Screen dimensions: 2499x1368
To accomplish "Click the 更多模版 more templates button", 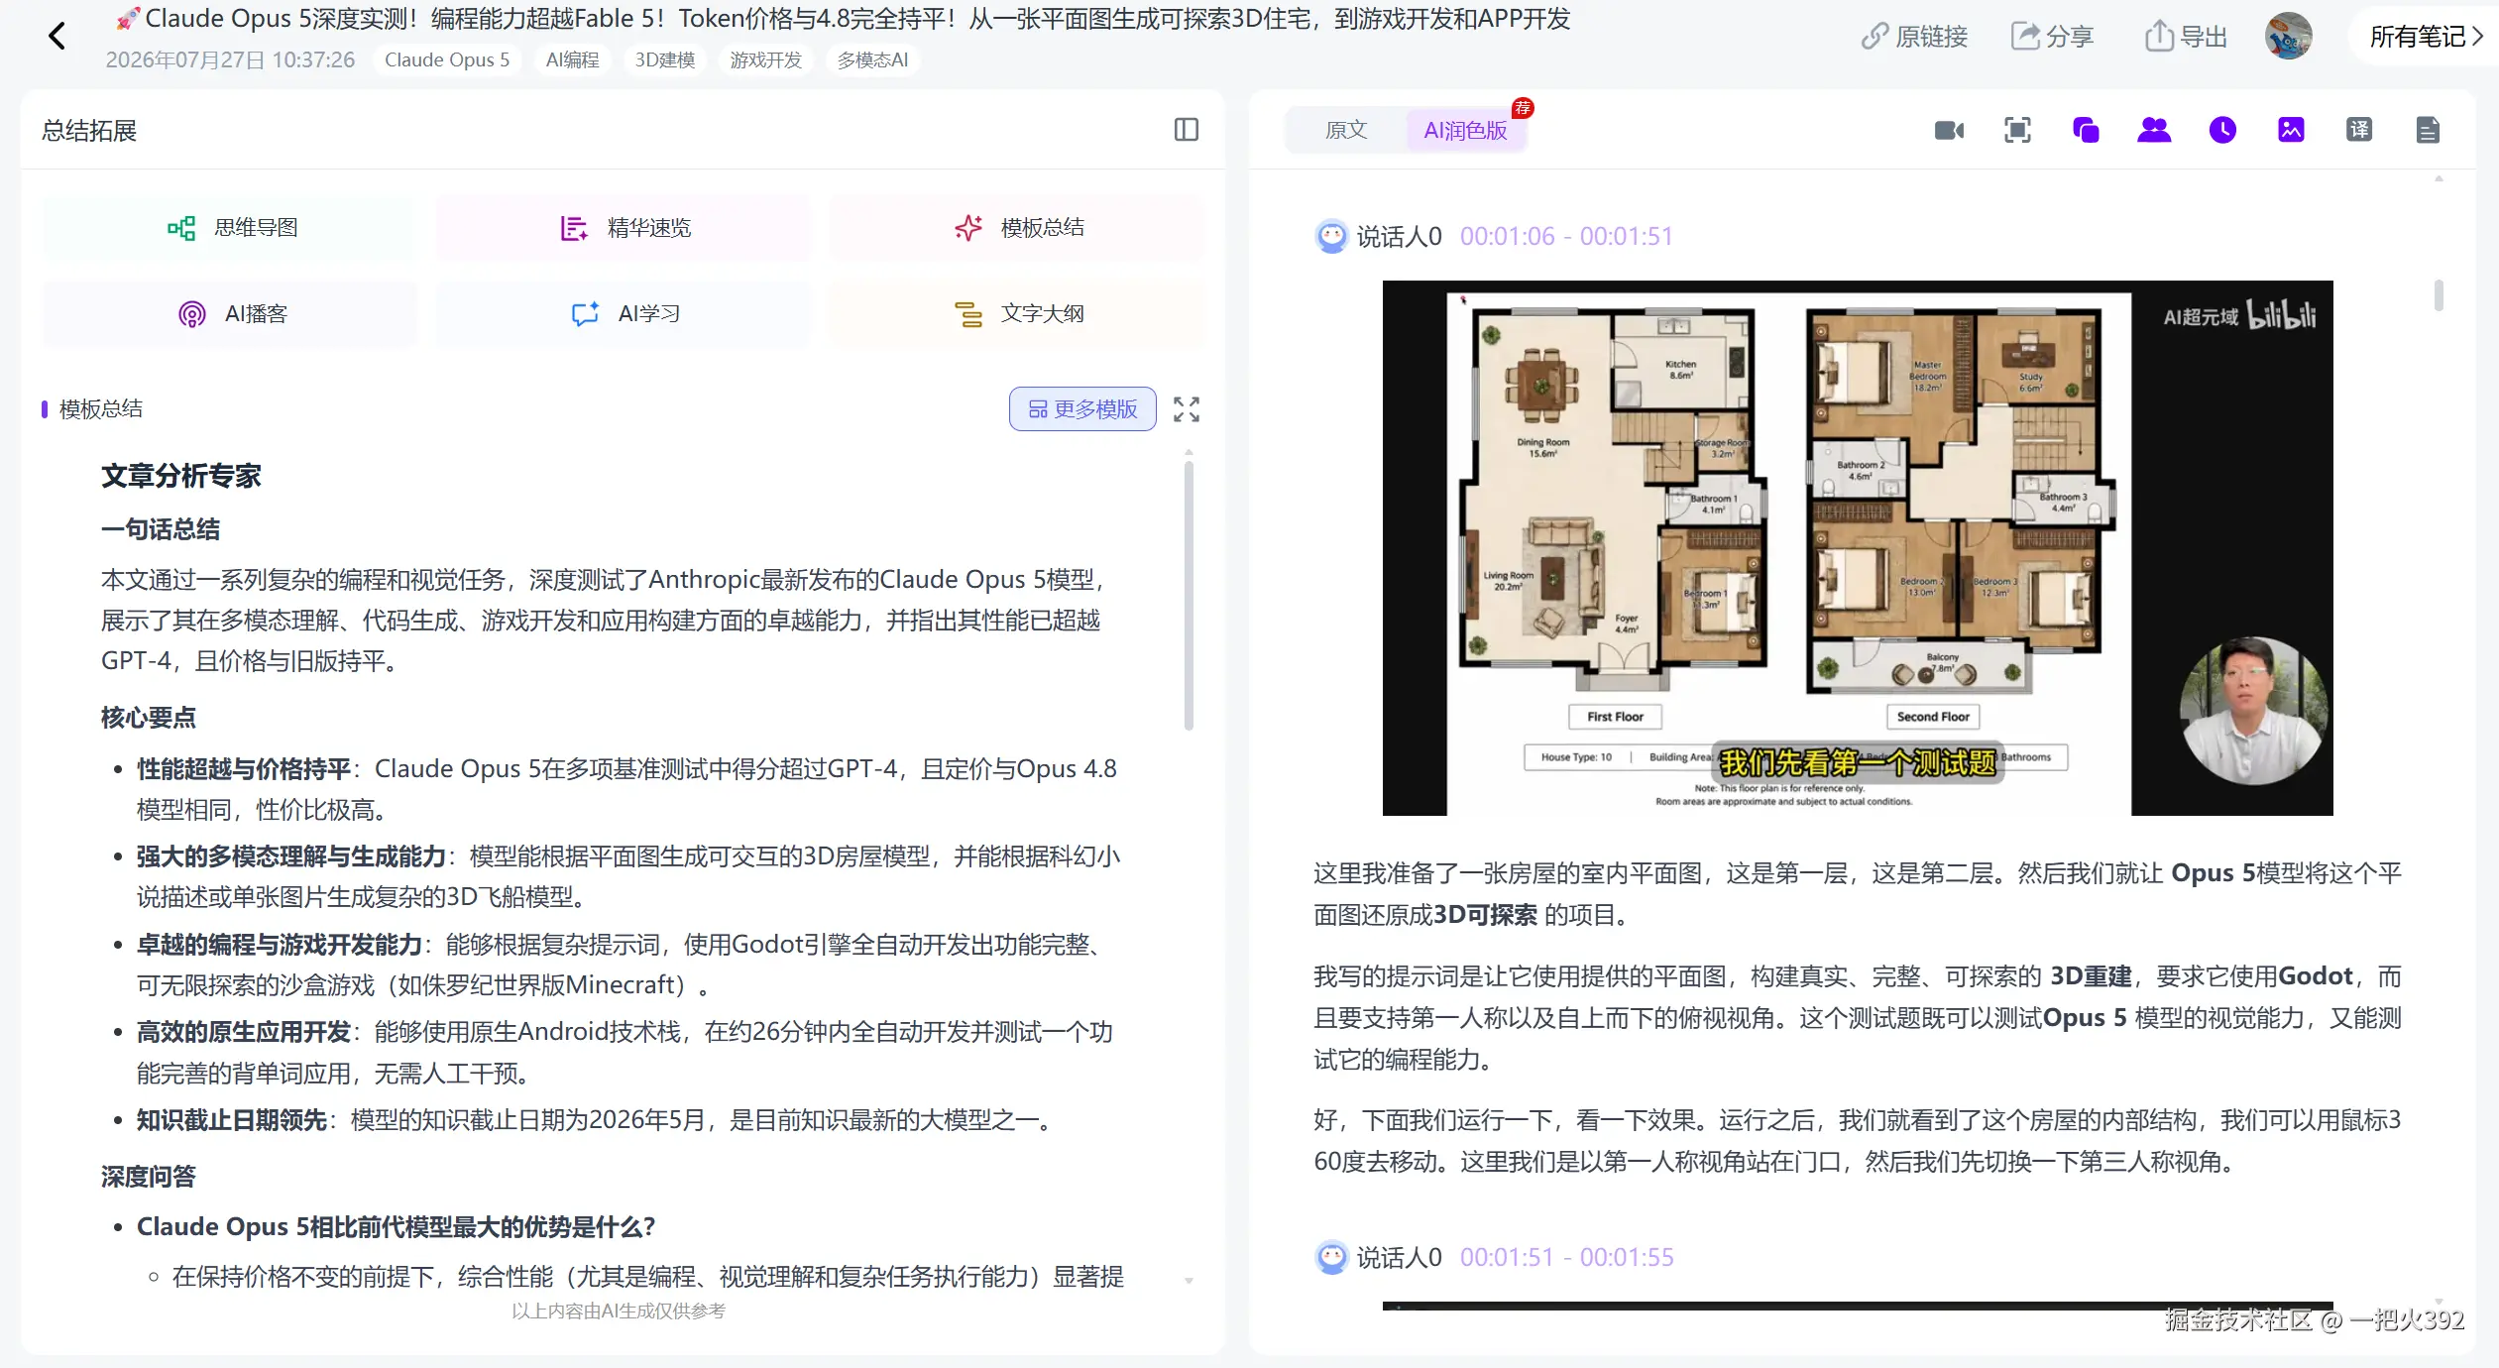I will [x=1082, y=409].
